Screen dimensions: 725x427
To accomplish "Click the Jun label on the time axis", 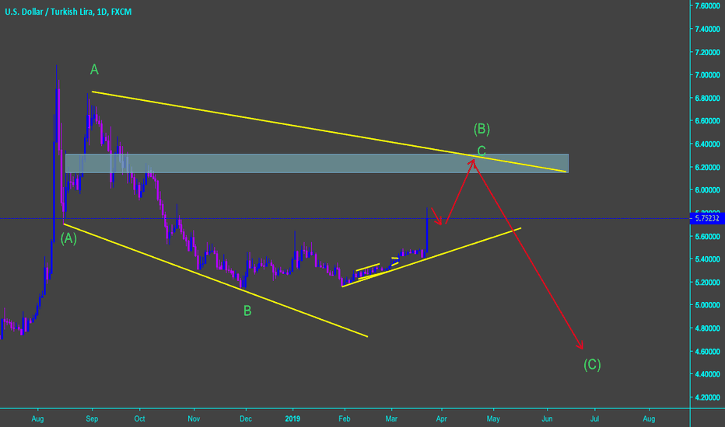I will pyautogui.click(x=547, y=418).
